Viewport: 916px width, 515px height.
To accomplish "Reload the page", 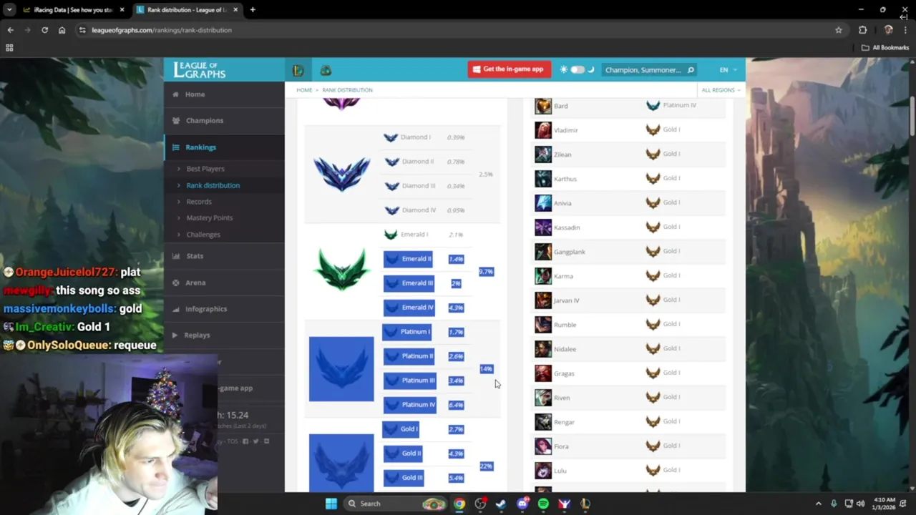I will tap(44, 30).
